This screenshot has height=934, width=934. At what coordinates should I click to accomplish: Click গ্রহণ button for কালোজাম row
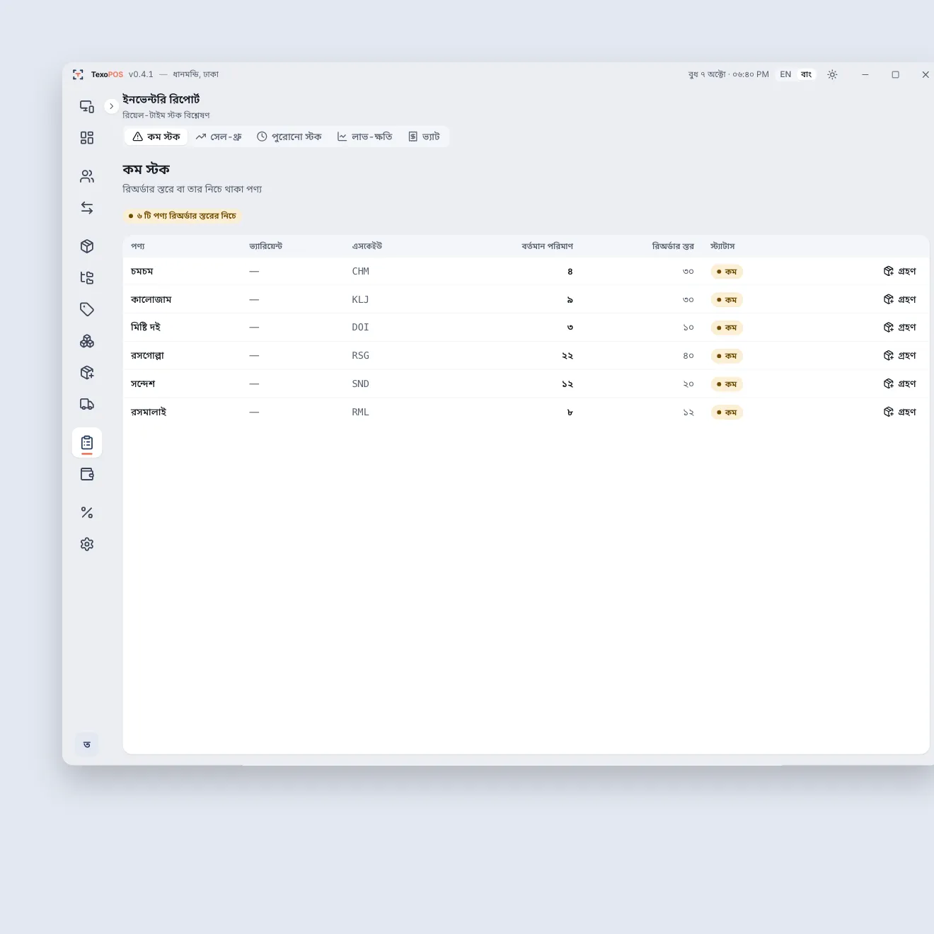[900, 299]
